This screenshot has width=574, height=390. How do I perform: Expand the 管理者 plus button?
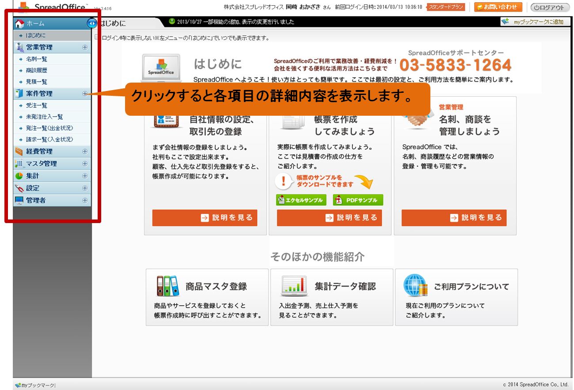click(85, 201)
